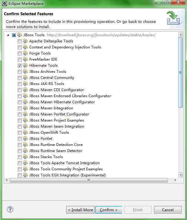The width and height of the screenshot is (187, 220).
Task: Click the vertical scrollbar thumb
Action: 180,73
